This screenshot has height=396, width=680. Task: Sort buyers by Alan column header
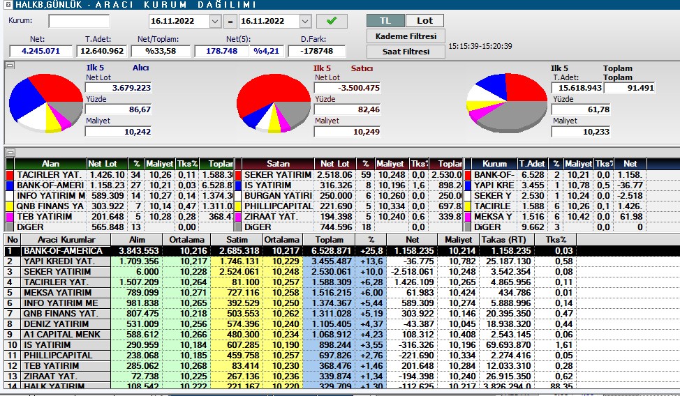pyautogui.click(x=50, y=164)
